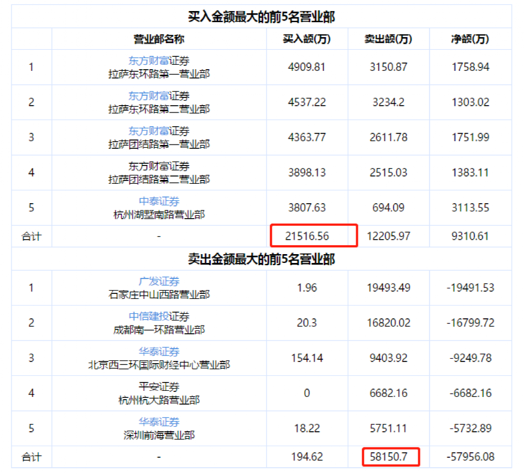Open 华泰证券 link above 深圳前海营业部
The image size is (525, 475).
[x=159, y=422]
